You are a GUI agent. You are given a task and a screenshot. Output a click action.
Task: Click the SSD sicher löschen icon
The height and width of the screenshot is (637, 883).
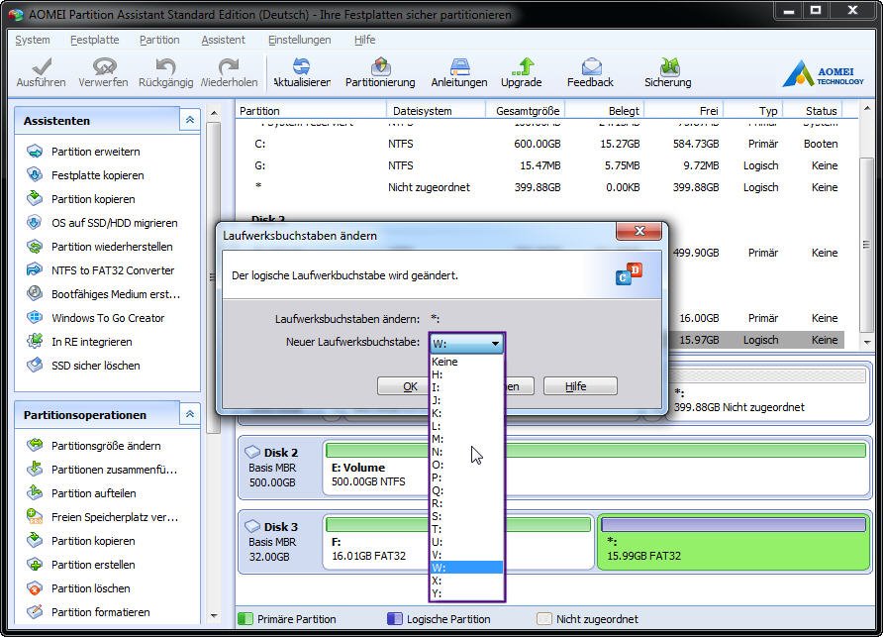click(x=35, y=365)
